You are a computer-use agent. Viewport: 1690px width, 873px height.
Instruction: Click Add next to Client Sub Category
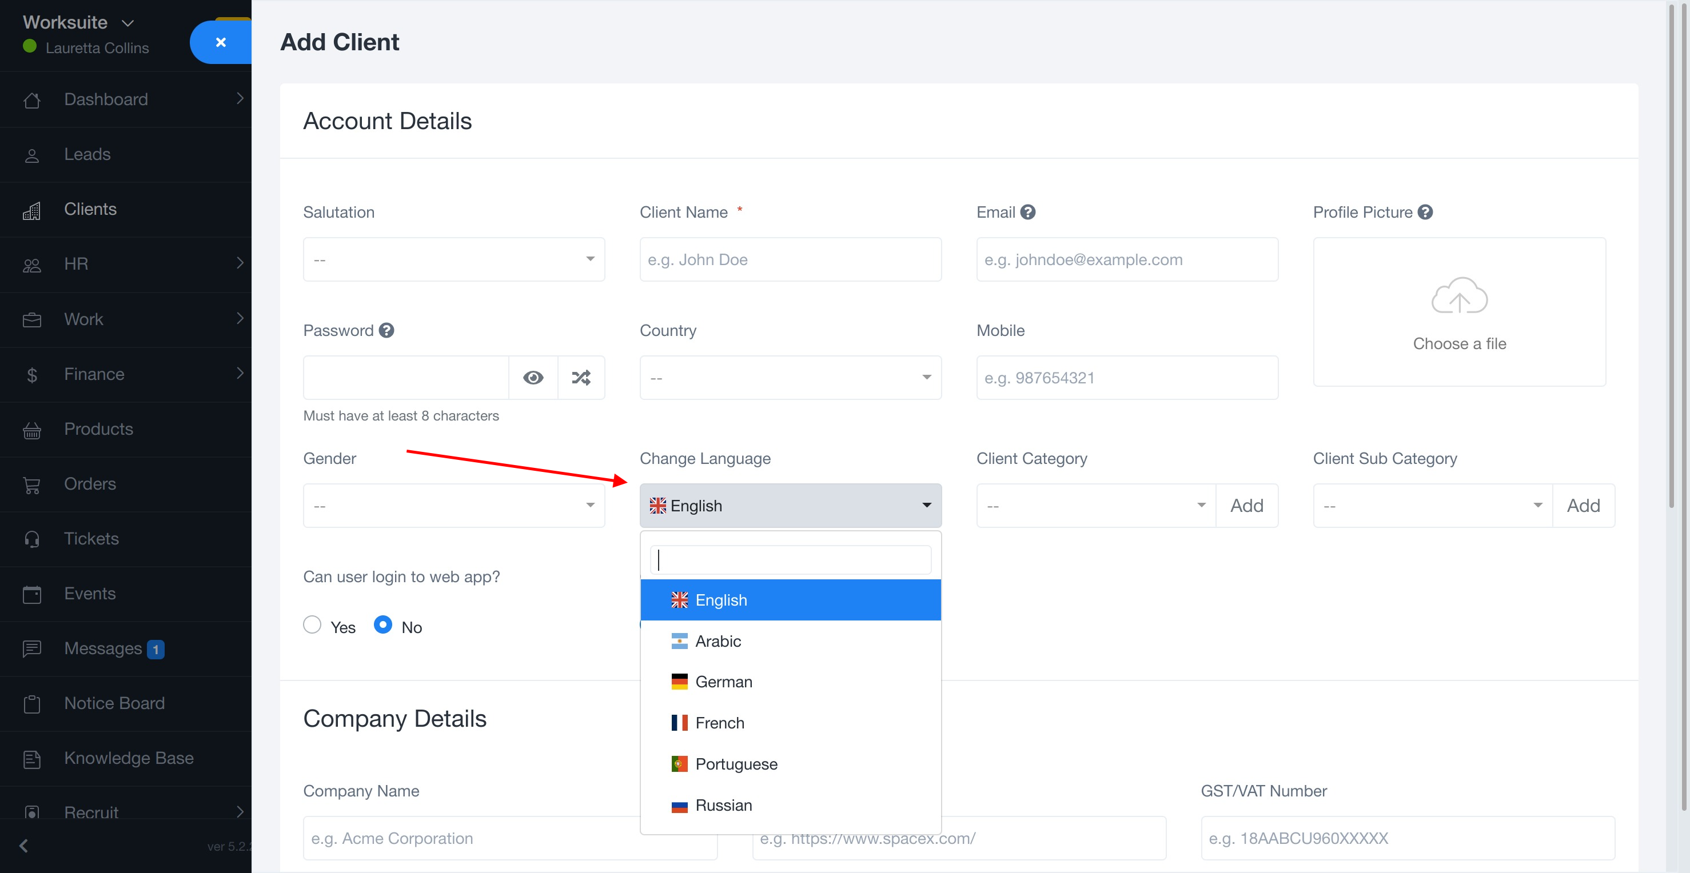coord(1583,505)
